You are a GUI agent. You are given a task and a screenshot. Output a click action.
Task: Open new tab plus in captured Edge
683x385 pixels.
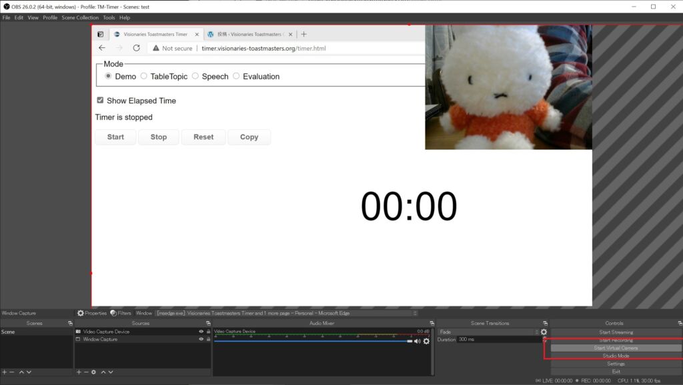click(303, 34)
